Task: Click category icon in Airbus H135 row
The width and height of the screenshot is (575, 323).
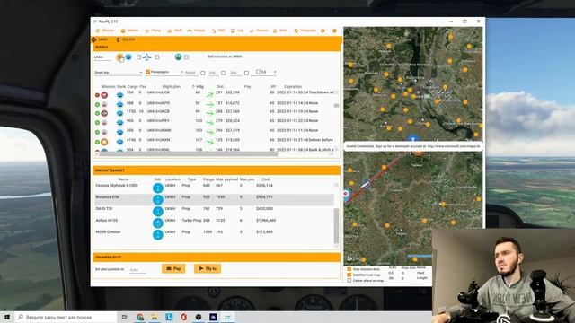Action: pos(158,223)
